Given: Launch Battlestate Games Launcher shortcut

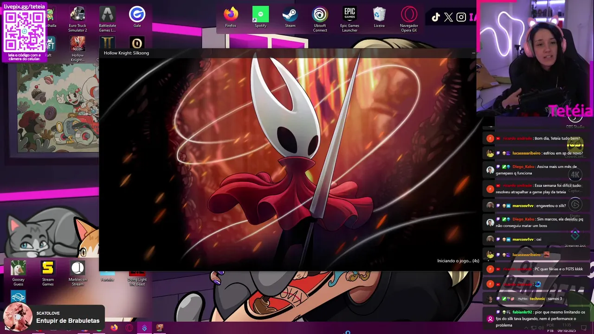Looking at the screenshot, I should [x=107, y=19].
